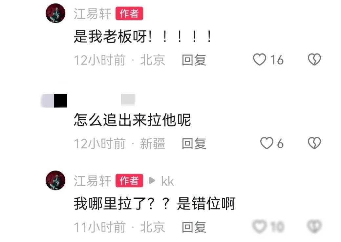The height and width of the screenshot is (242, 341).
Task: Select the reply text 我哪里拉了？？是错位啊
Action: (x=154, y=204)
